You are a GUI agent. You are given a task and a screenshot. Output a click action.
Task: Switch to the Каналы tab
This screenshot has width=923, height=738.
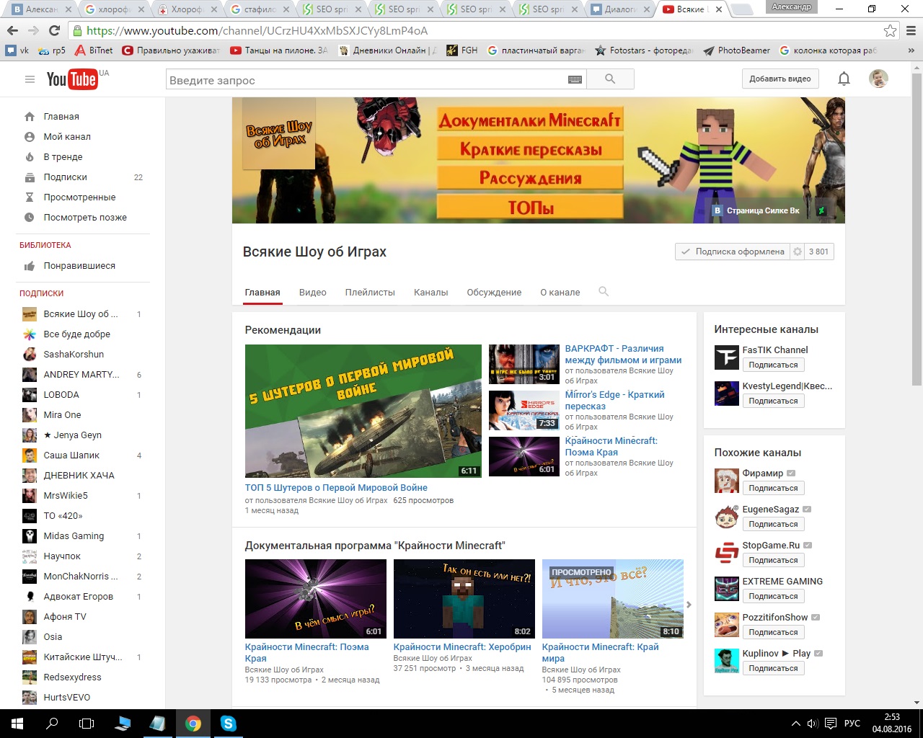coord(430,293)
